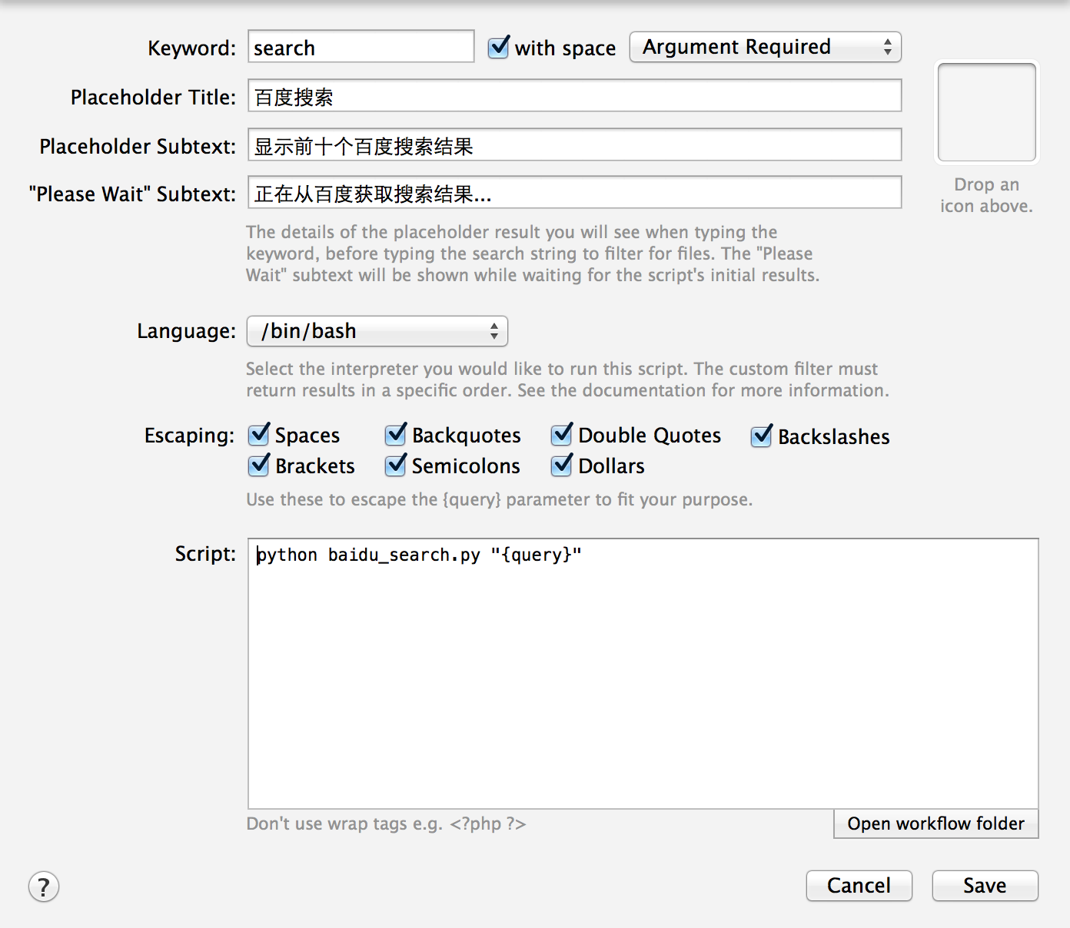Toggle the Brackets escaping checkbox

tap(259, 466)
